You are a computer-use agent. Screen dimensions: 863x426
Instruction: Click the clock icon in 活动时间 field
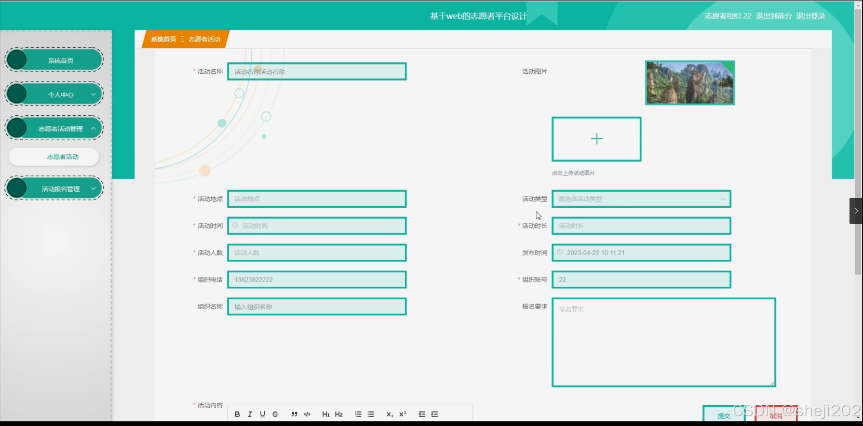pyautogui.click(x=235, y=225)
